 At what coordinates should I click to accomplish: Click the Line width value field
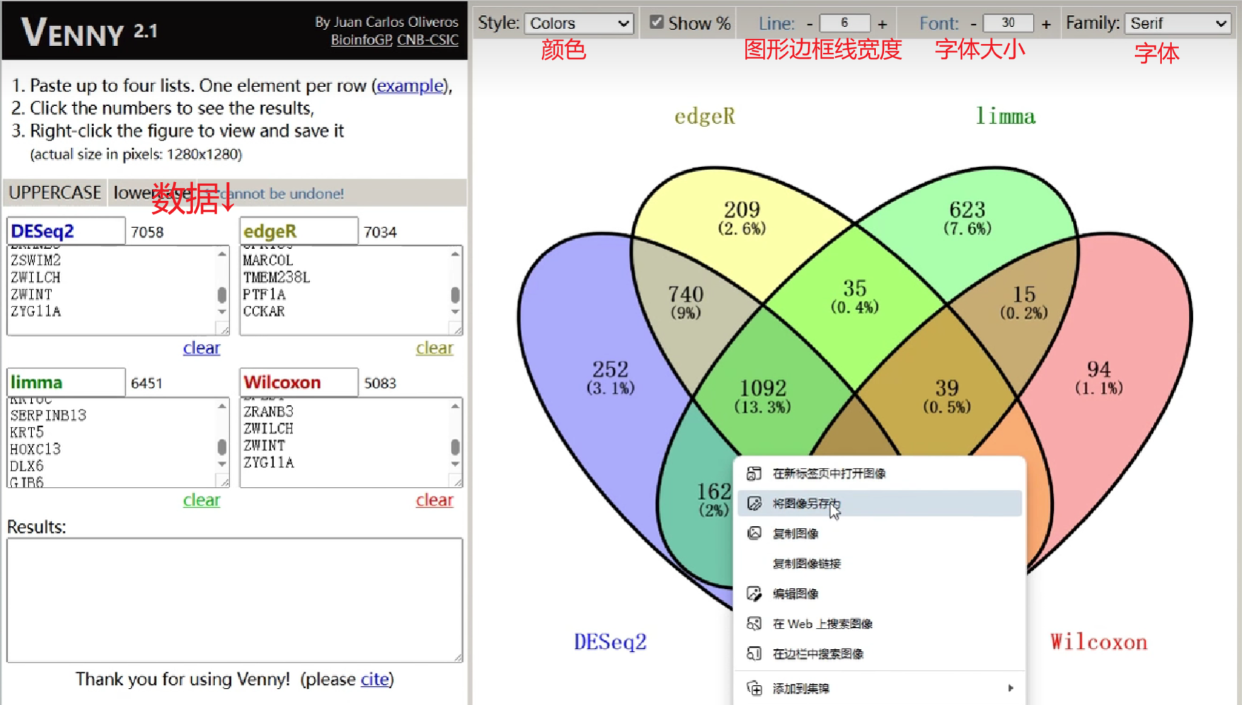tap(844, 23)
